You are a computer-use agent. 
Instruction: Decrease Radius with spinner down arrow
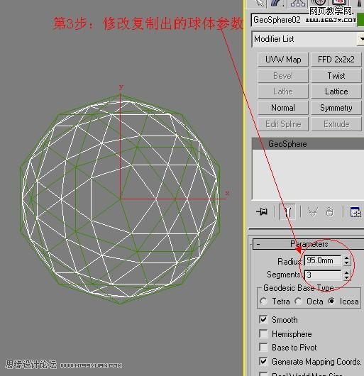346,262
